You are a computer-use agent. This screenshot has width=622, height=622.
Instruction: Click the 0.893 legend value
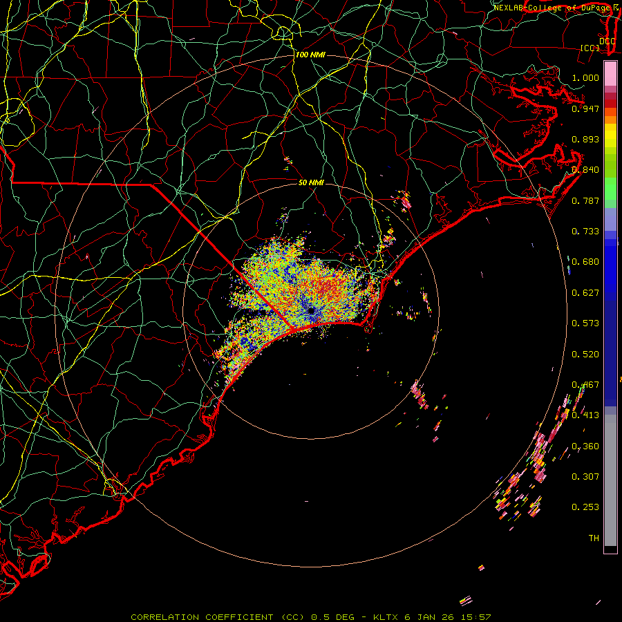pos(585,139)
